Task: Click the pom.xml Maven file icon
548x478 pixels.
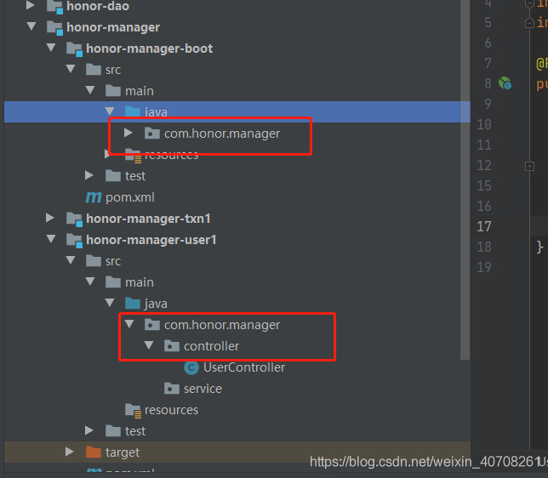Action: (x=93, y=197)
